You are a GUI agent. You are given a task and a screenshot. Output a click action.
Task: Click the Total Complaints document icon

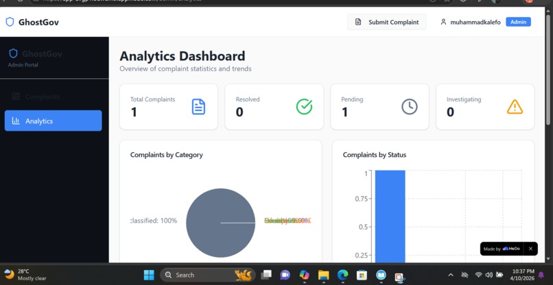tap(198, 107)
